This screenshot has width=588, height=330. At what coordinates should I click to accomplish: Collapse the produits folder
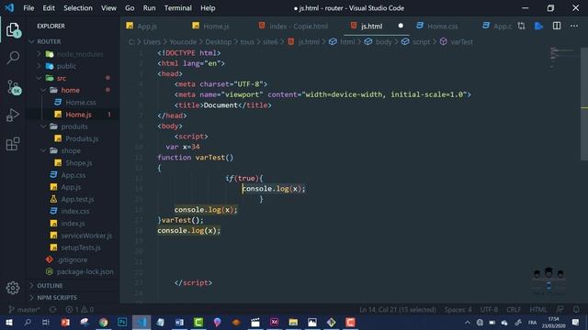tap(43, 126)
